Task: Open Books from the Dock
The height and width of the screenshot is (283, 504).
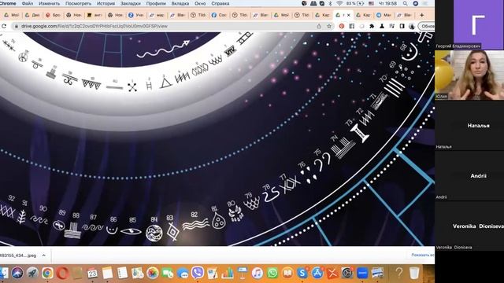Action: pyautogui.click(x=287, y=273)
